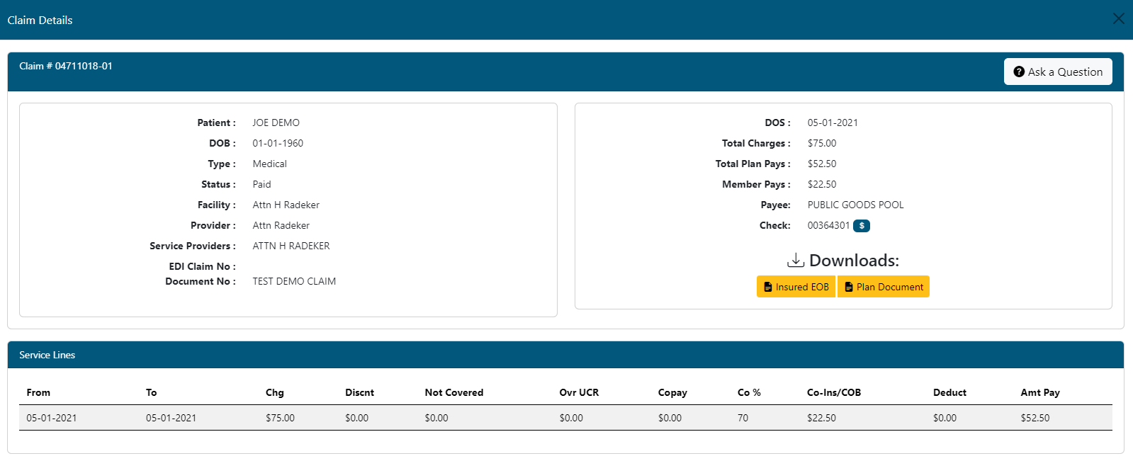1133x461 pixels.
Task: Click the document number TEST DEMO CLAIM
Action: coord(295,281)
